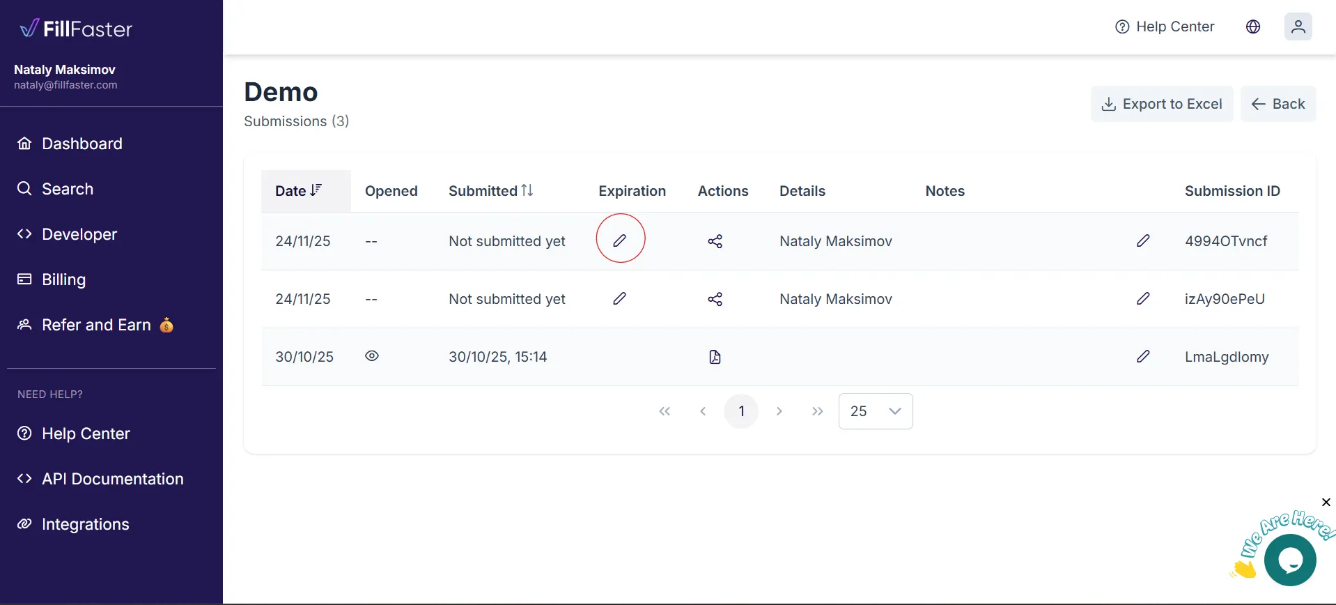Image resolution: width=1336 pixels, height=605 pixels.
Task: Go to the next page arrow
Action: tap(779, 411)
